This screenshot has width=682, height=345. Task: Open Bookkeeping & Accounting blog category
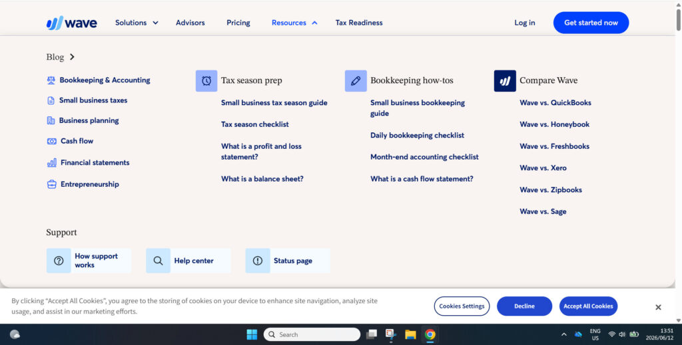coord(105,80)
